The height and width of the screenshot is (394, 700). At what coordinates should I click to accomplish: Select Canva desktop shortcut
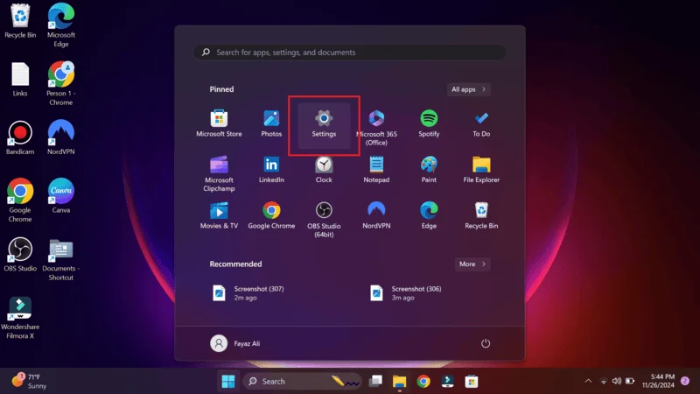61,195
